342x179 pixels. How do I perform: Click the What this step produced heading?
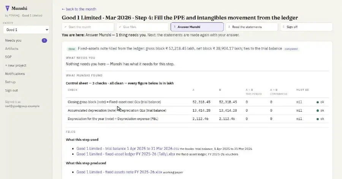(86, 163)
